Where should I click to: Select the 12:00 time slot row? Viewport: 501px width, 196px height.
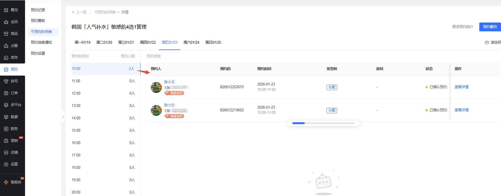pos(106,93)
